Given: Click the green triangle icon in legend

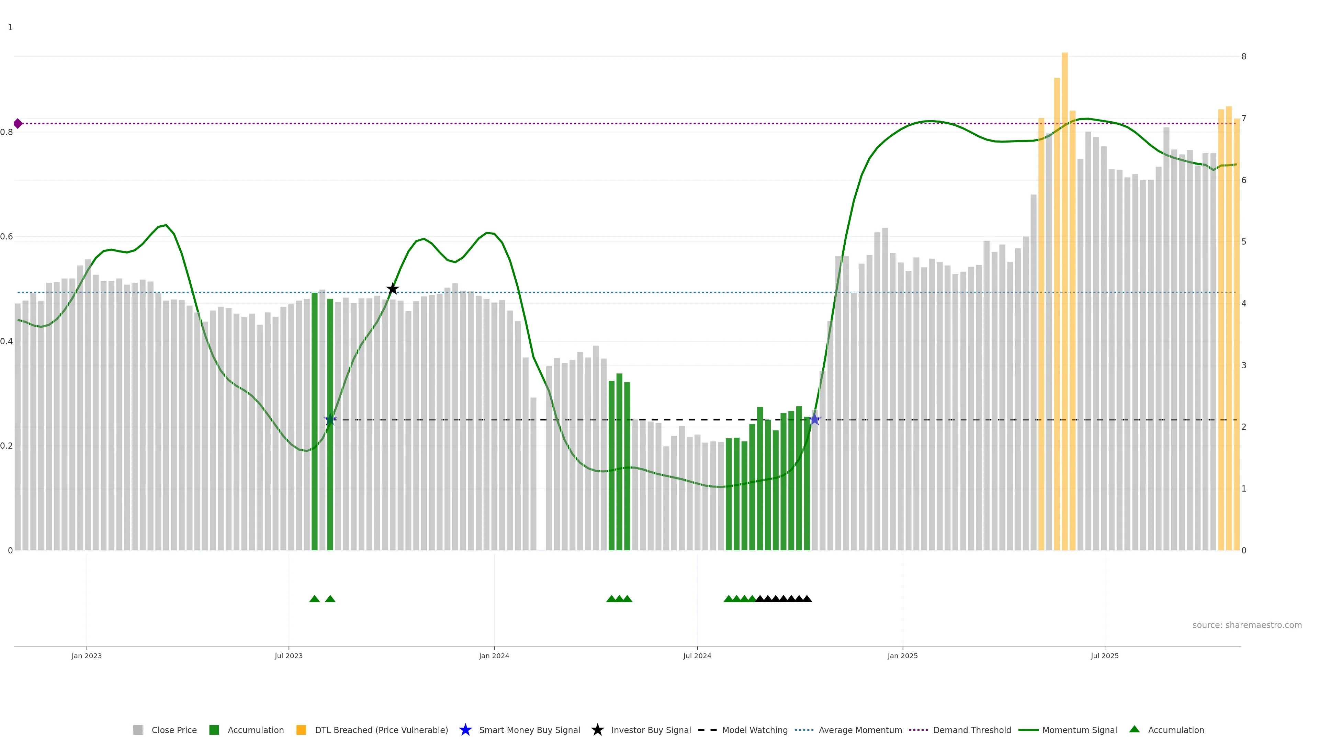Looking at the screenshot, I should tap(1134, 729).
